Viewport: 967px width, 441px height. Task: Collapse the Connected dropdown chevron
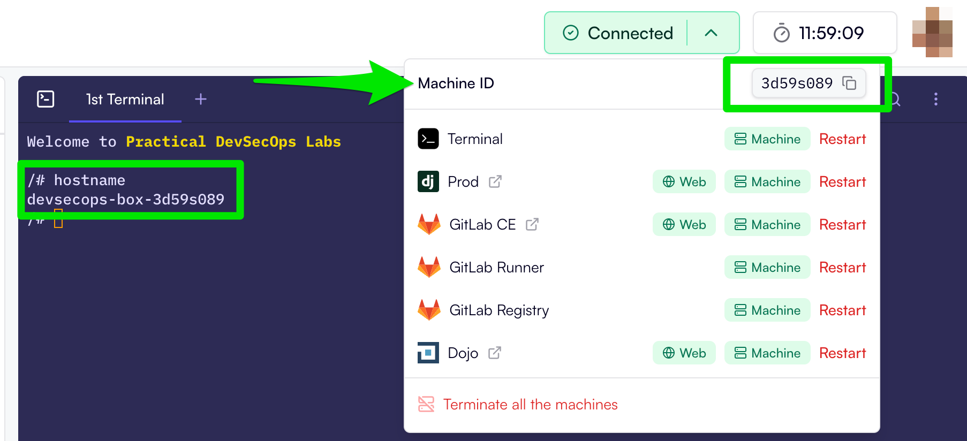pyautogui.click(x=711, y=33)
